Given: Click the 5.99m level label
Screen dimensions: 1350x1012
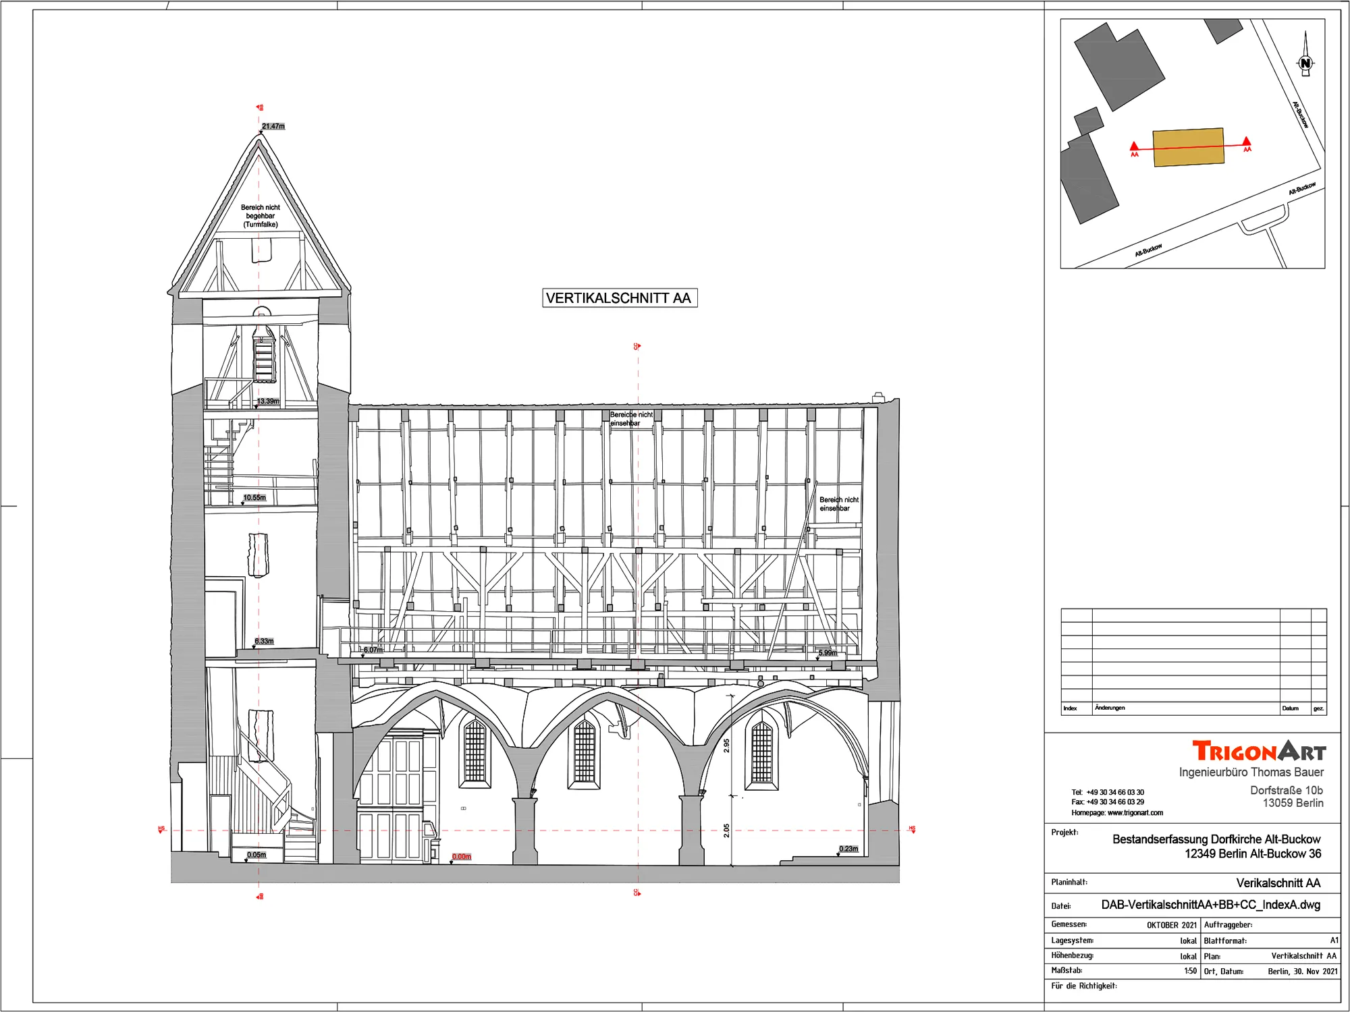Looking at the screenshot, I should coord(828,653).
